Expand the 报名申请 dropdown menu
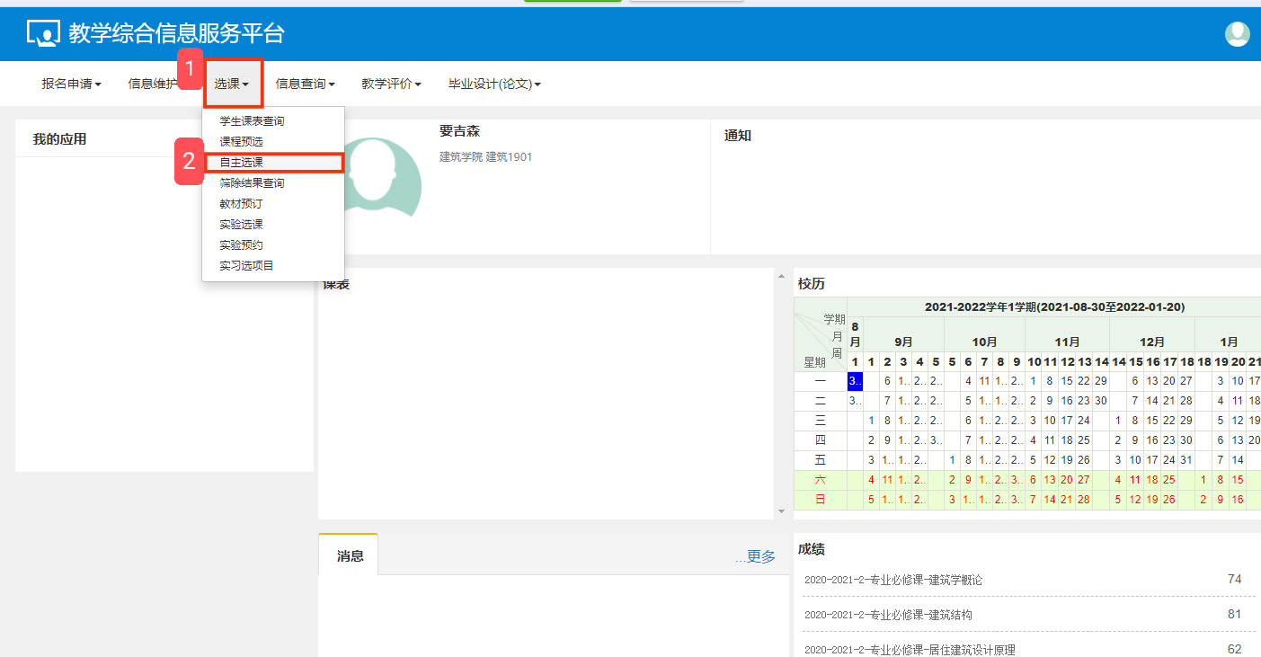Image resolution: width=1261 pixels, height=657 pixels. (x=71, y=84)
